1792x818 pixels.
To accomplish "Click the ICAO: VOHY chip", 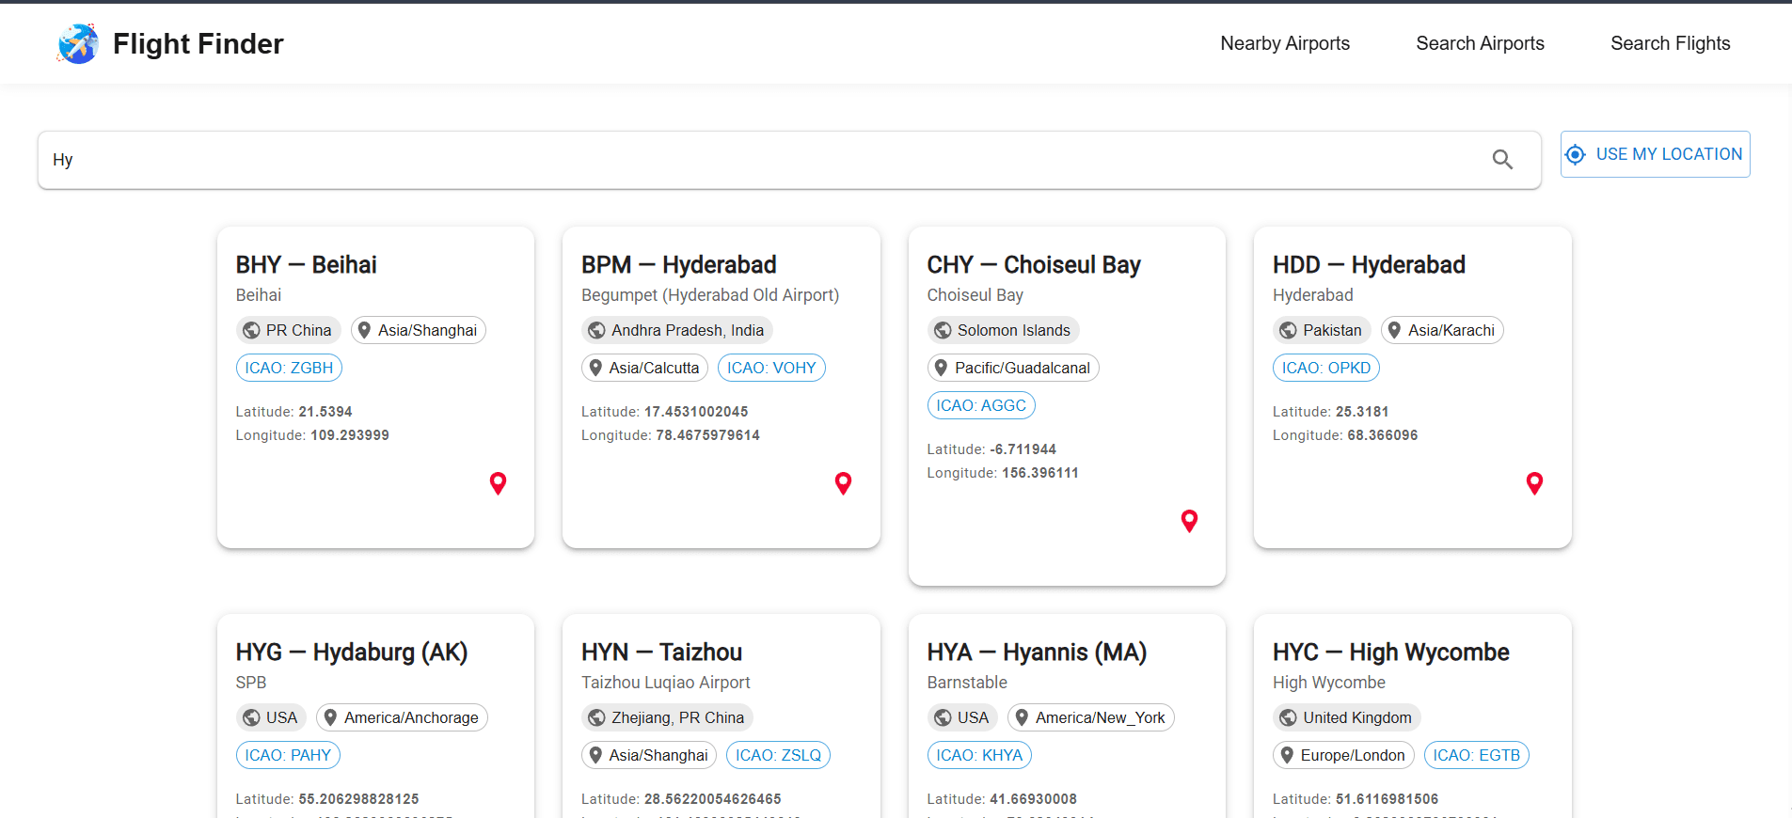I will tap(771, 368).
